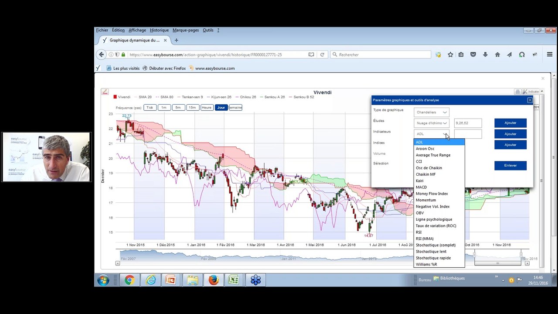The height and width of the screenshot is (314, 558).
Task: Bookmark this page with star icon
Action: coord(450,55)
